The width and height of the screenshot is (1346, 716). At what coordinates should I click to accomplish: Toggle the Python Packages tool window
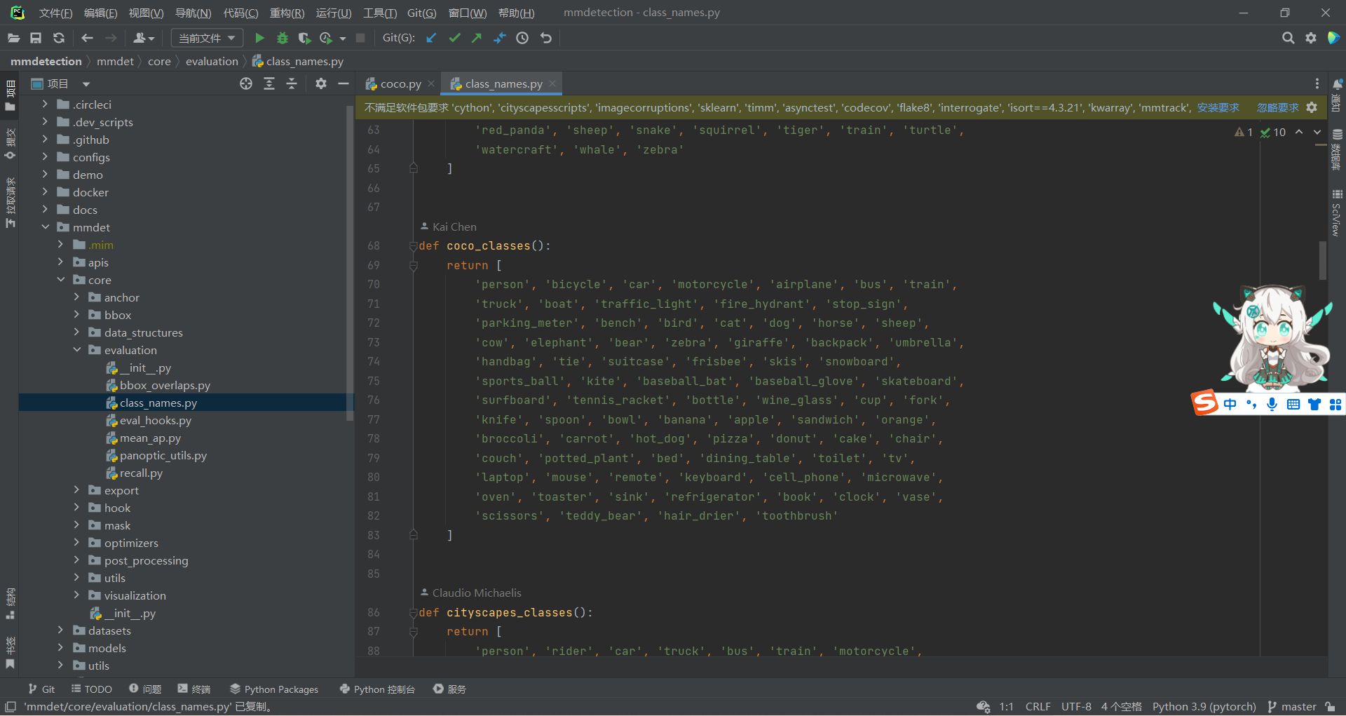coord(274,689)
